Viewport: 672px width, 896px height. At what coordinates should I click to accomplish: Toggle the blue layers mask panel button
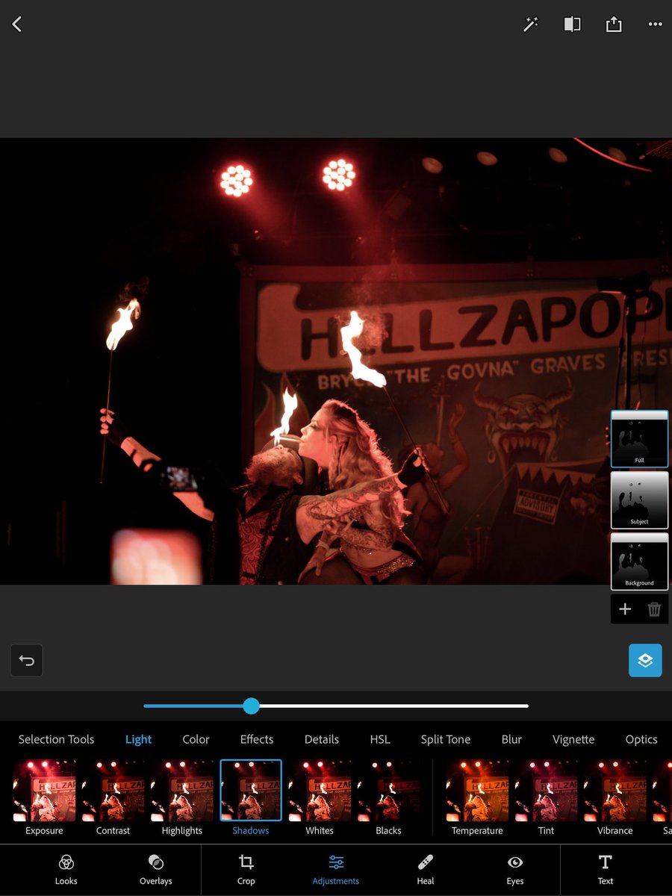[645, 661]
